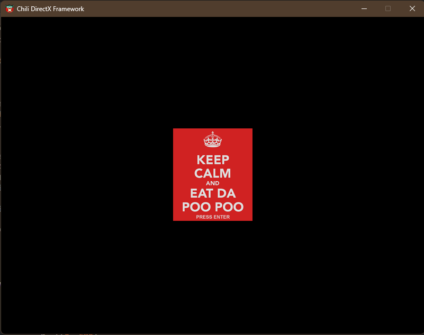424x335 pixels.
Task: Click the red Keep Calm splash image
Action: coord(212,174)
